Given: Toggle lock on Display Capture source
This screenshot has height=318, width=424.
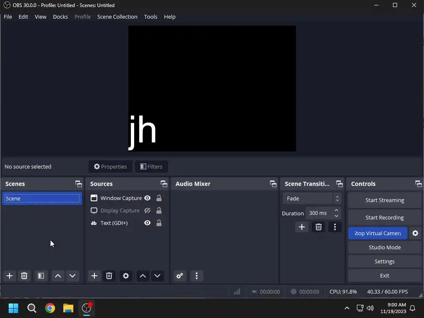Looking at the screenshot, I should (159, 210).
